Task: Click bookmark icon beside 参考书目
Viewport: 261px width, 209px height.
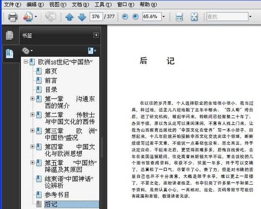Action: [x=39, y=195]
